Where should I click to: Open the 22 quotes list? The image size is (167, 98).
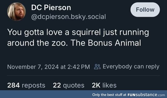coord(69,85)
